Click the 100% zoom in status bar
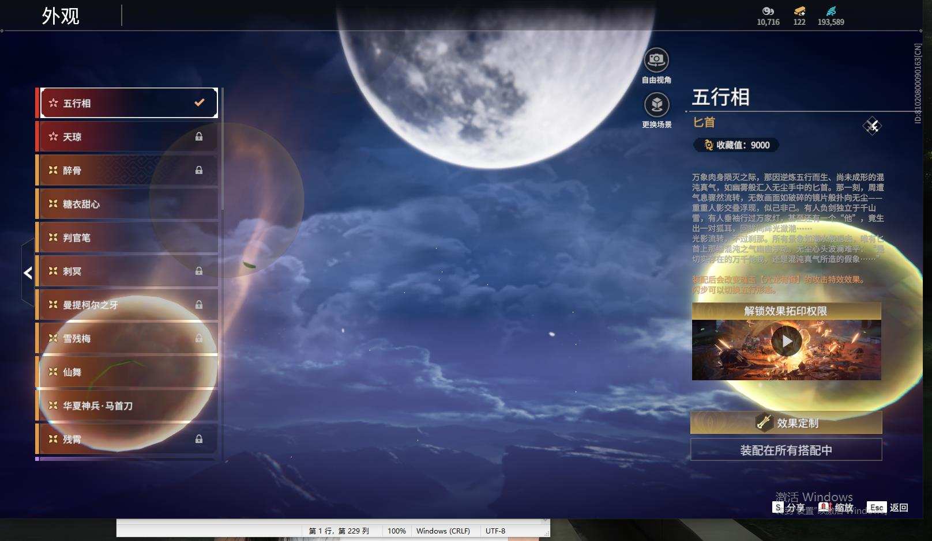This screenshot has height=541, width=932. [x=396, y=531]
